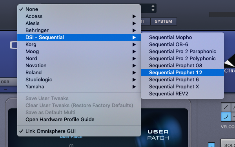The image size is (235, 147).
Task: Click the Solo button
Action: click(228, 144)
